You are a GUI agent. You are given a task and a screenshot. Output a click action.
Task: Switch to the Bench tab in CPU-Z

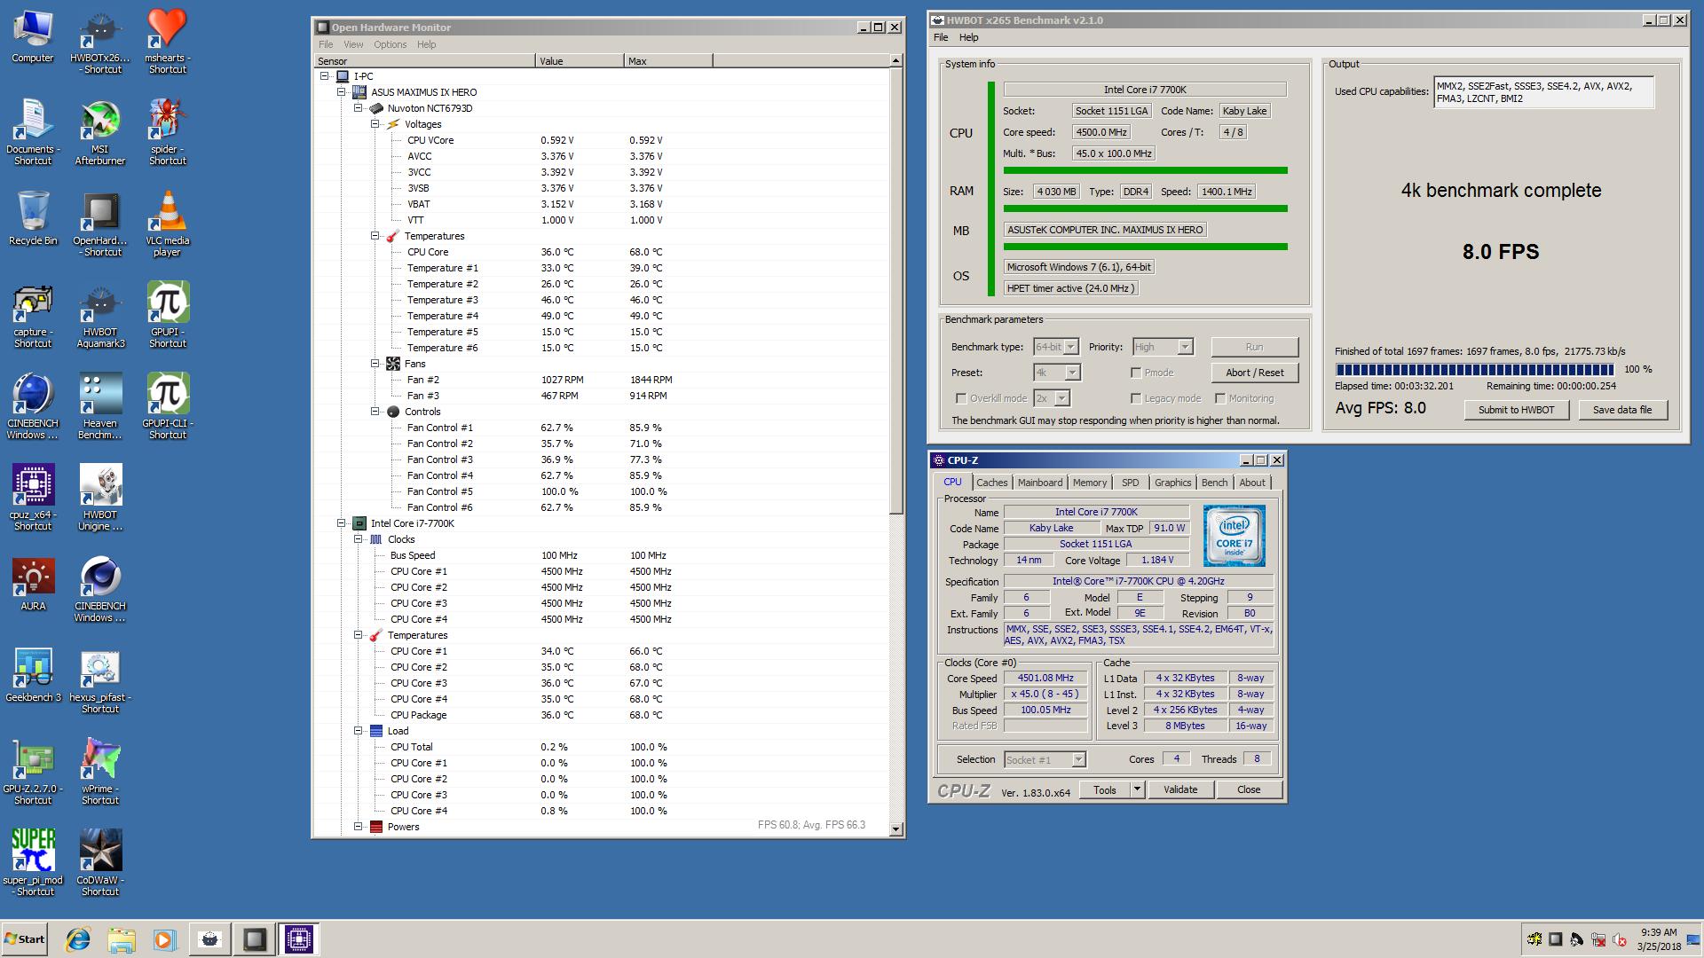[1214, 483]
